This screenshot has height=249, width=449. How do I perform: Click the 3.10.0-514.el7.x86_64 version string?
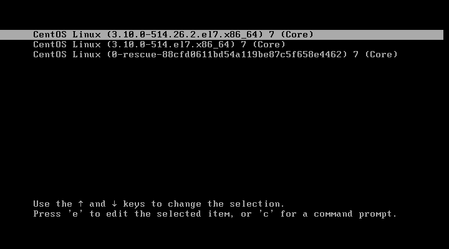(x=171, y=45)
